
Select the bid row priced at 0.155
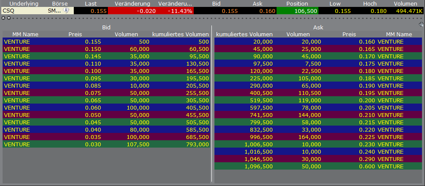106,41
